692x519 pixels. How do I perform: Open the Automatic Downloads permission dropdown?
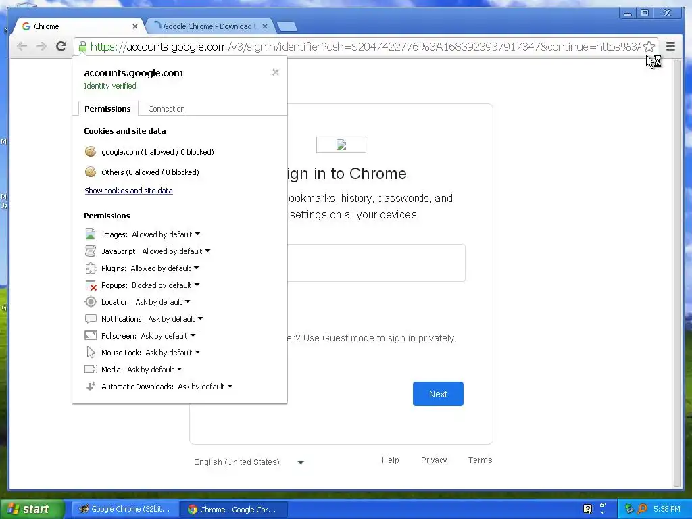click(205, 386)
